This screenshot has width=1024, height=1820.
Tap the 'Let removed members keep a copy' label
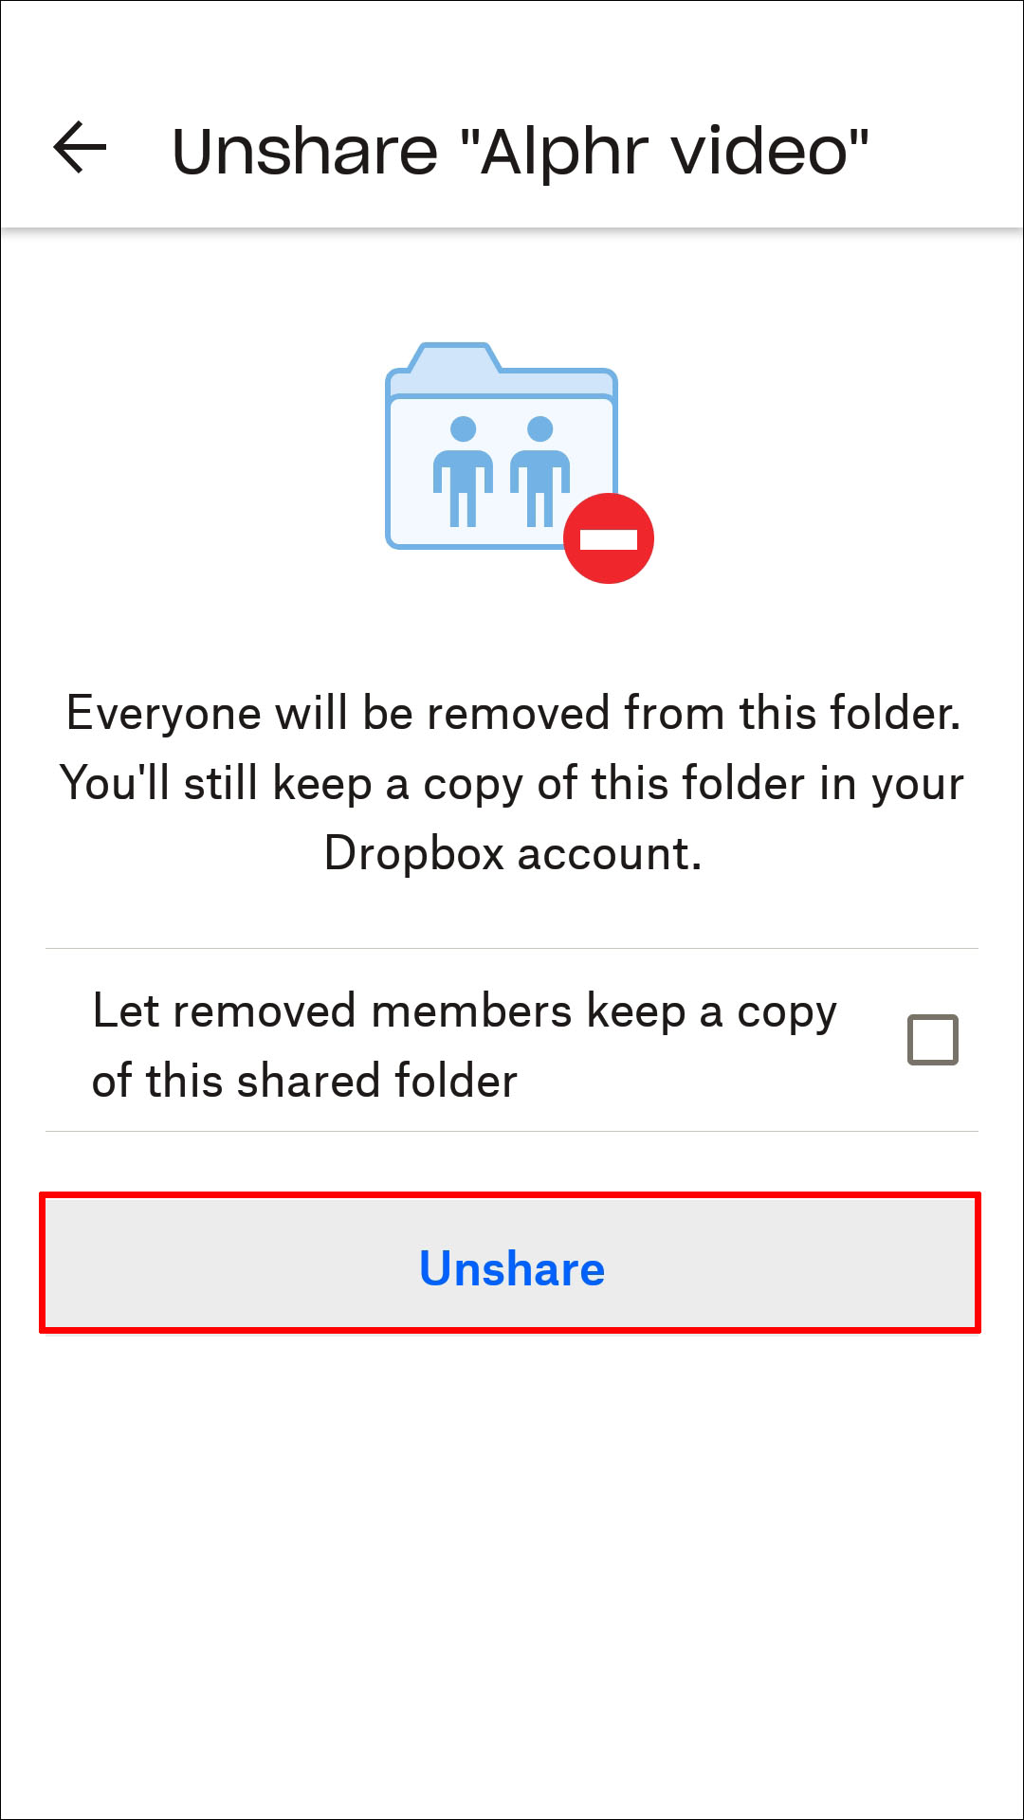[465, 1011]
